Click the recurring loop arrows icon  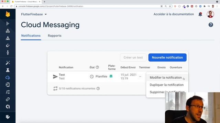(55, 88)
